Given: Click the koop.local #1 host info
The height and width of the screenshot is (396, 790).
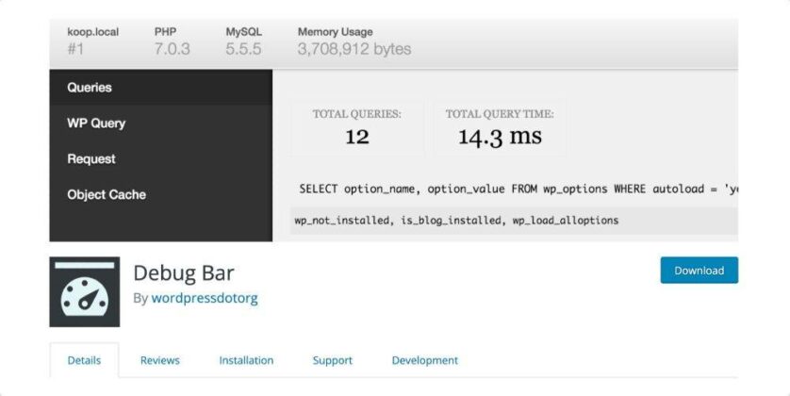Looking at the screenshot, I should (93, 41).
